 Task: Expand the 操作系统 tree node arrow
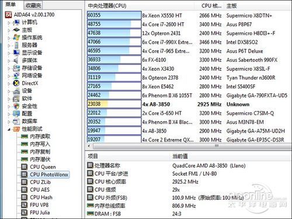[9, 38]
